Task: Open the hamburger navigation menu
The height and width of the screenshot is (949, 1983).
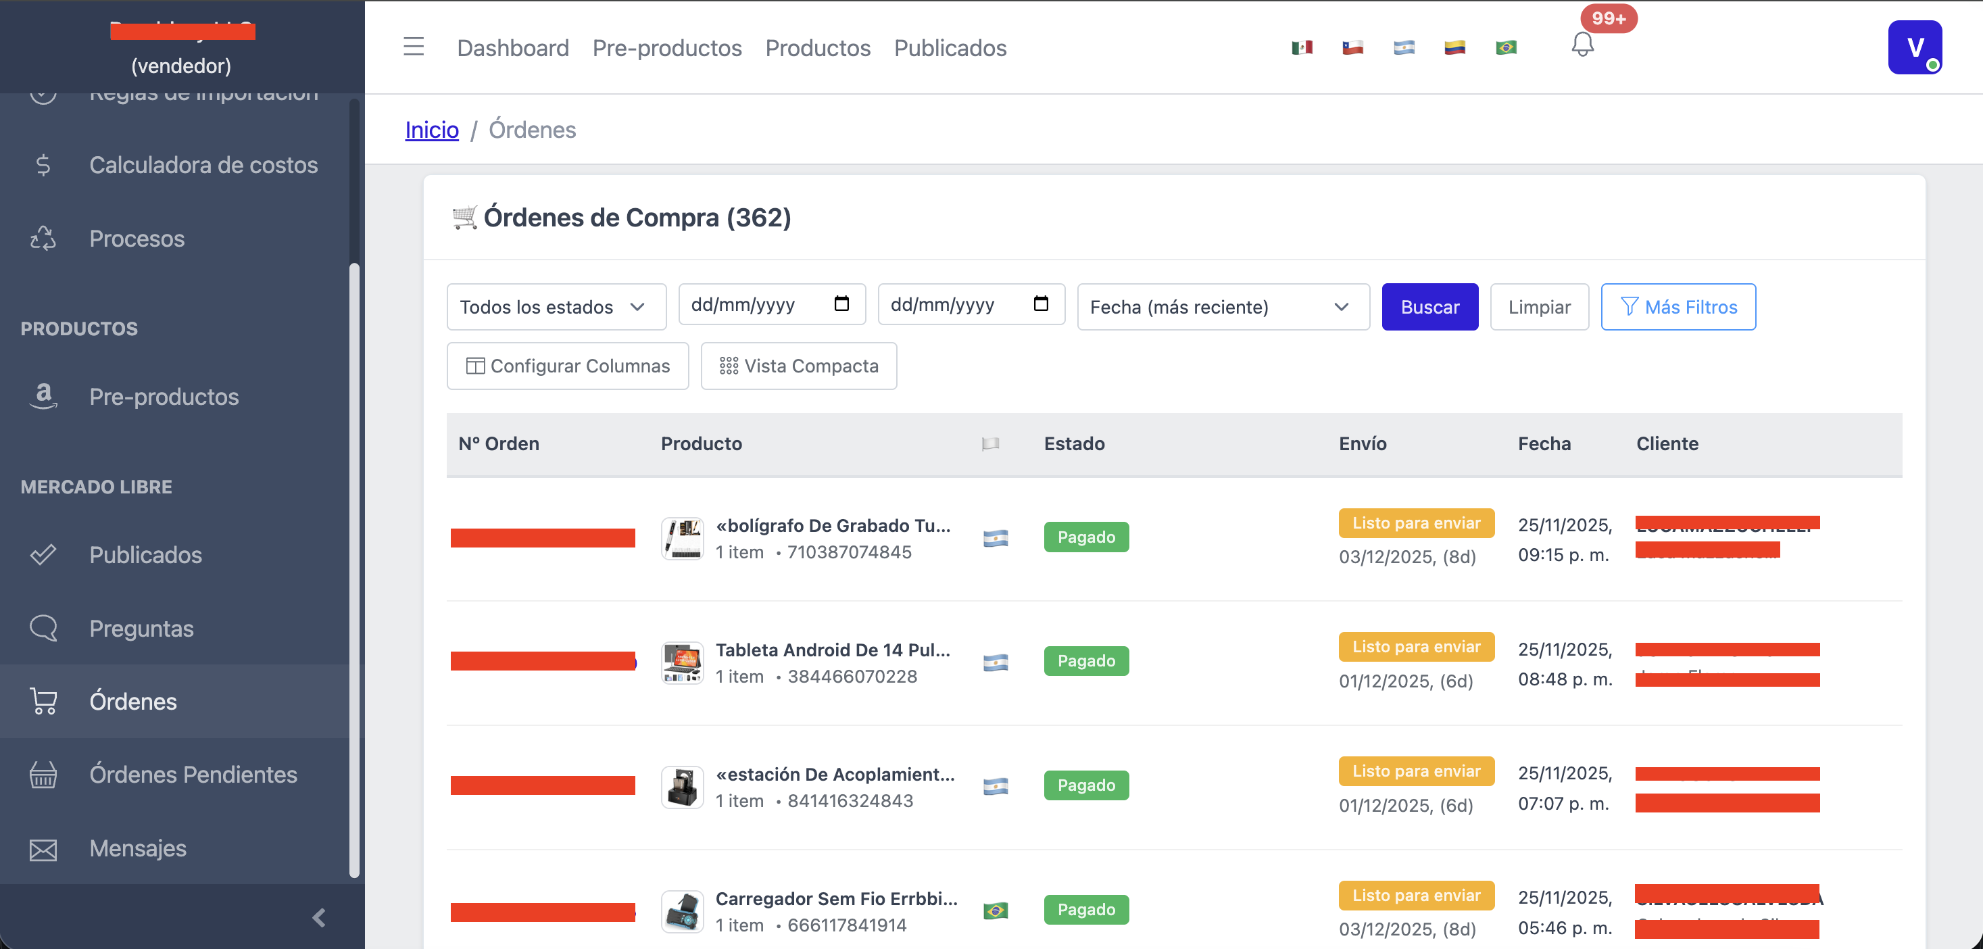Action: click(414, 47)
